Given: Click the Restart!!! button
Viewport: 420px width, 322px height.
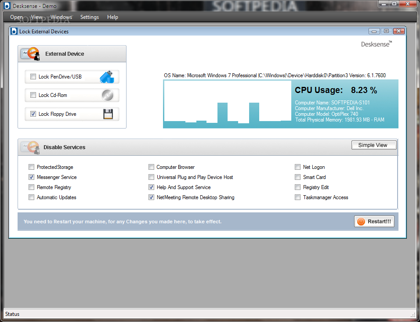Looking at the screenshot, I should click(374, 222).
